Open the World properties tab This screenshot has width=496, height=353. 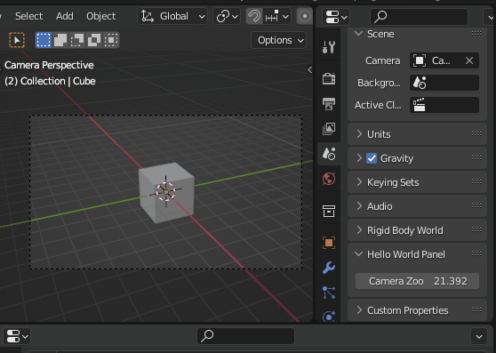(329, 179)
